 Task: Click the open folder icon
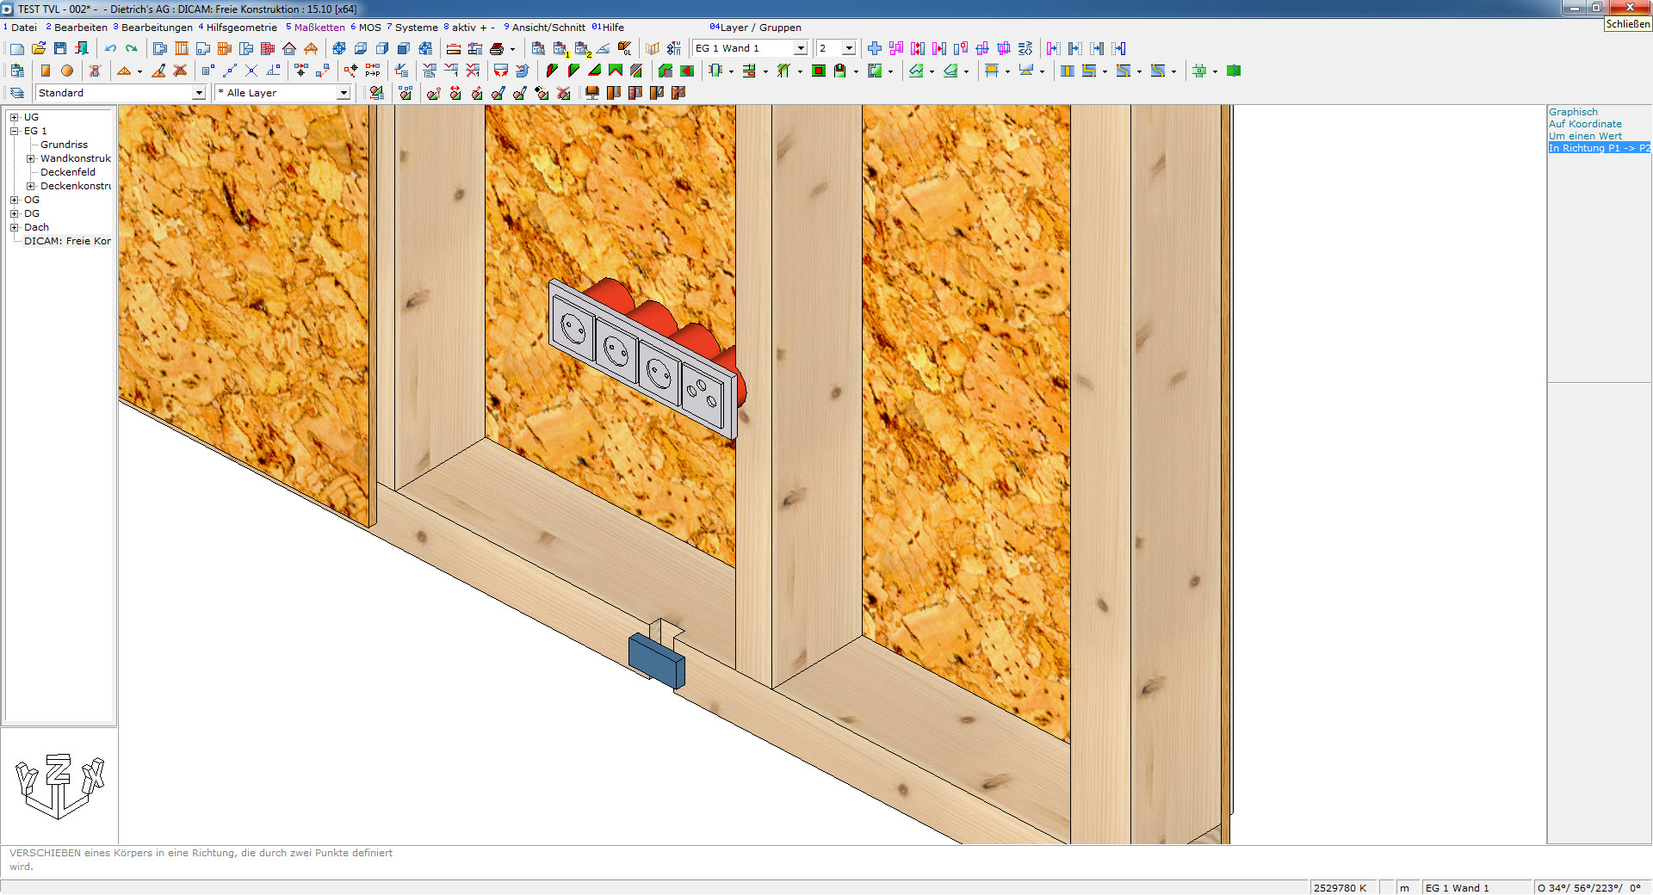coord(39,48)
